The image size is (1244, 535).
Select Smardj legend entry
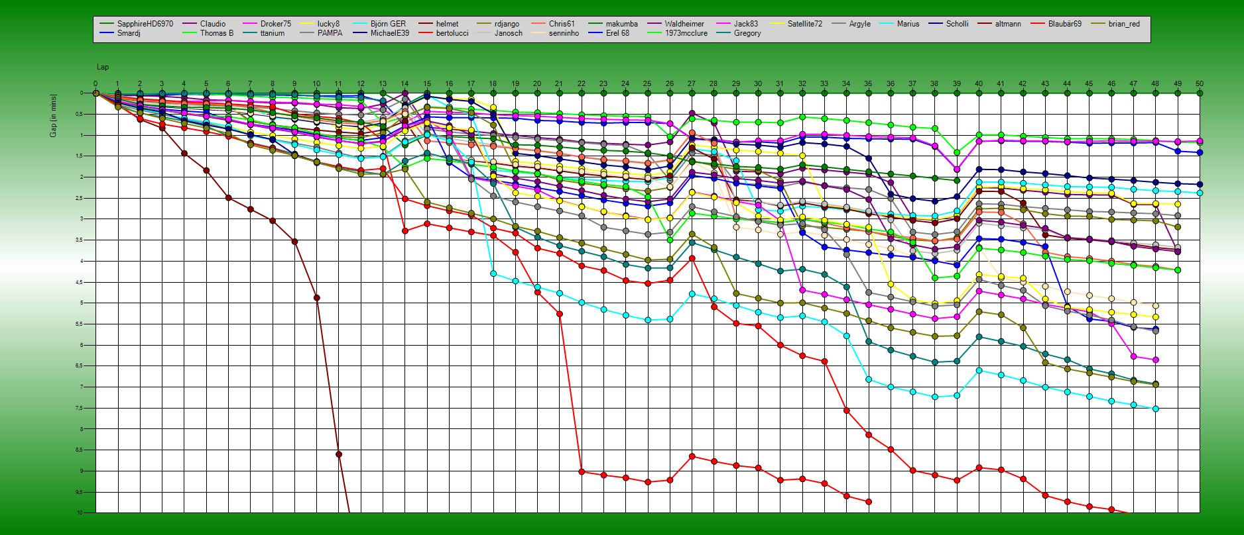click(129, 33)
